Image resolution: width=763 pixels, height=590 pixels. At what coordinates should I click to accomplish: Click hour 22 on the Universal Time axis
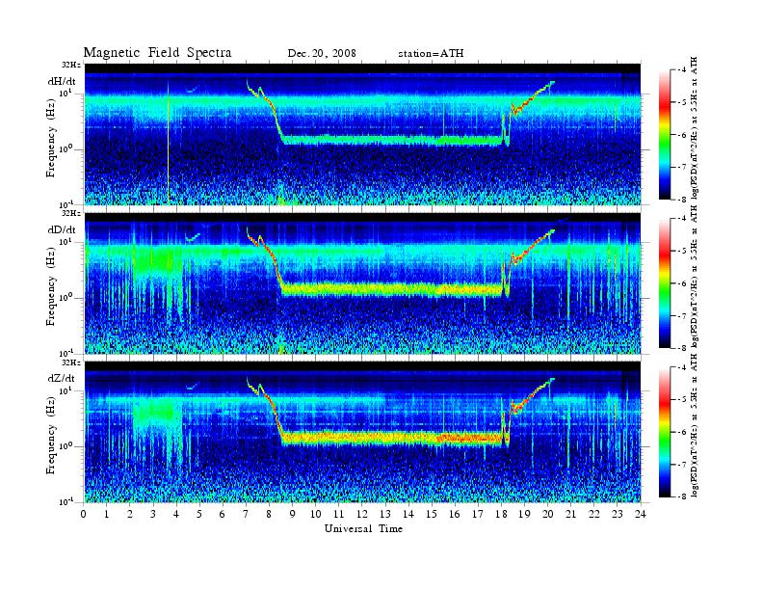(594, 514)
